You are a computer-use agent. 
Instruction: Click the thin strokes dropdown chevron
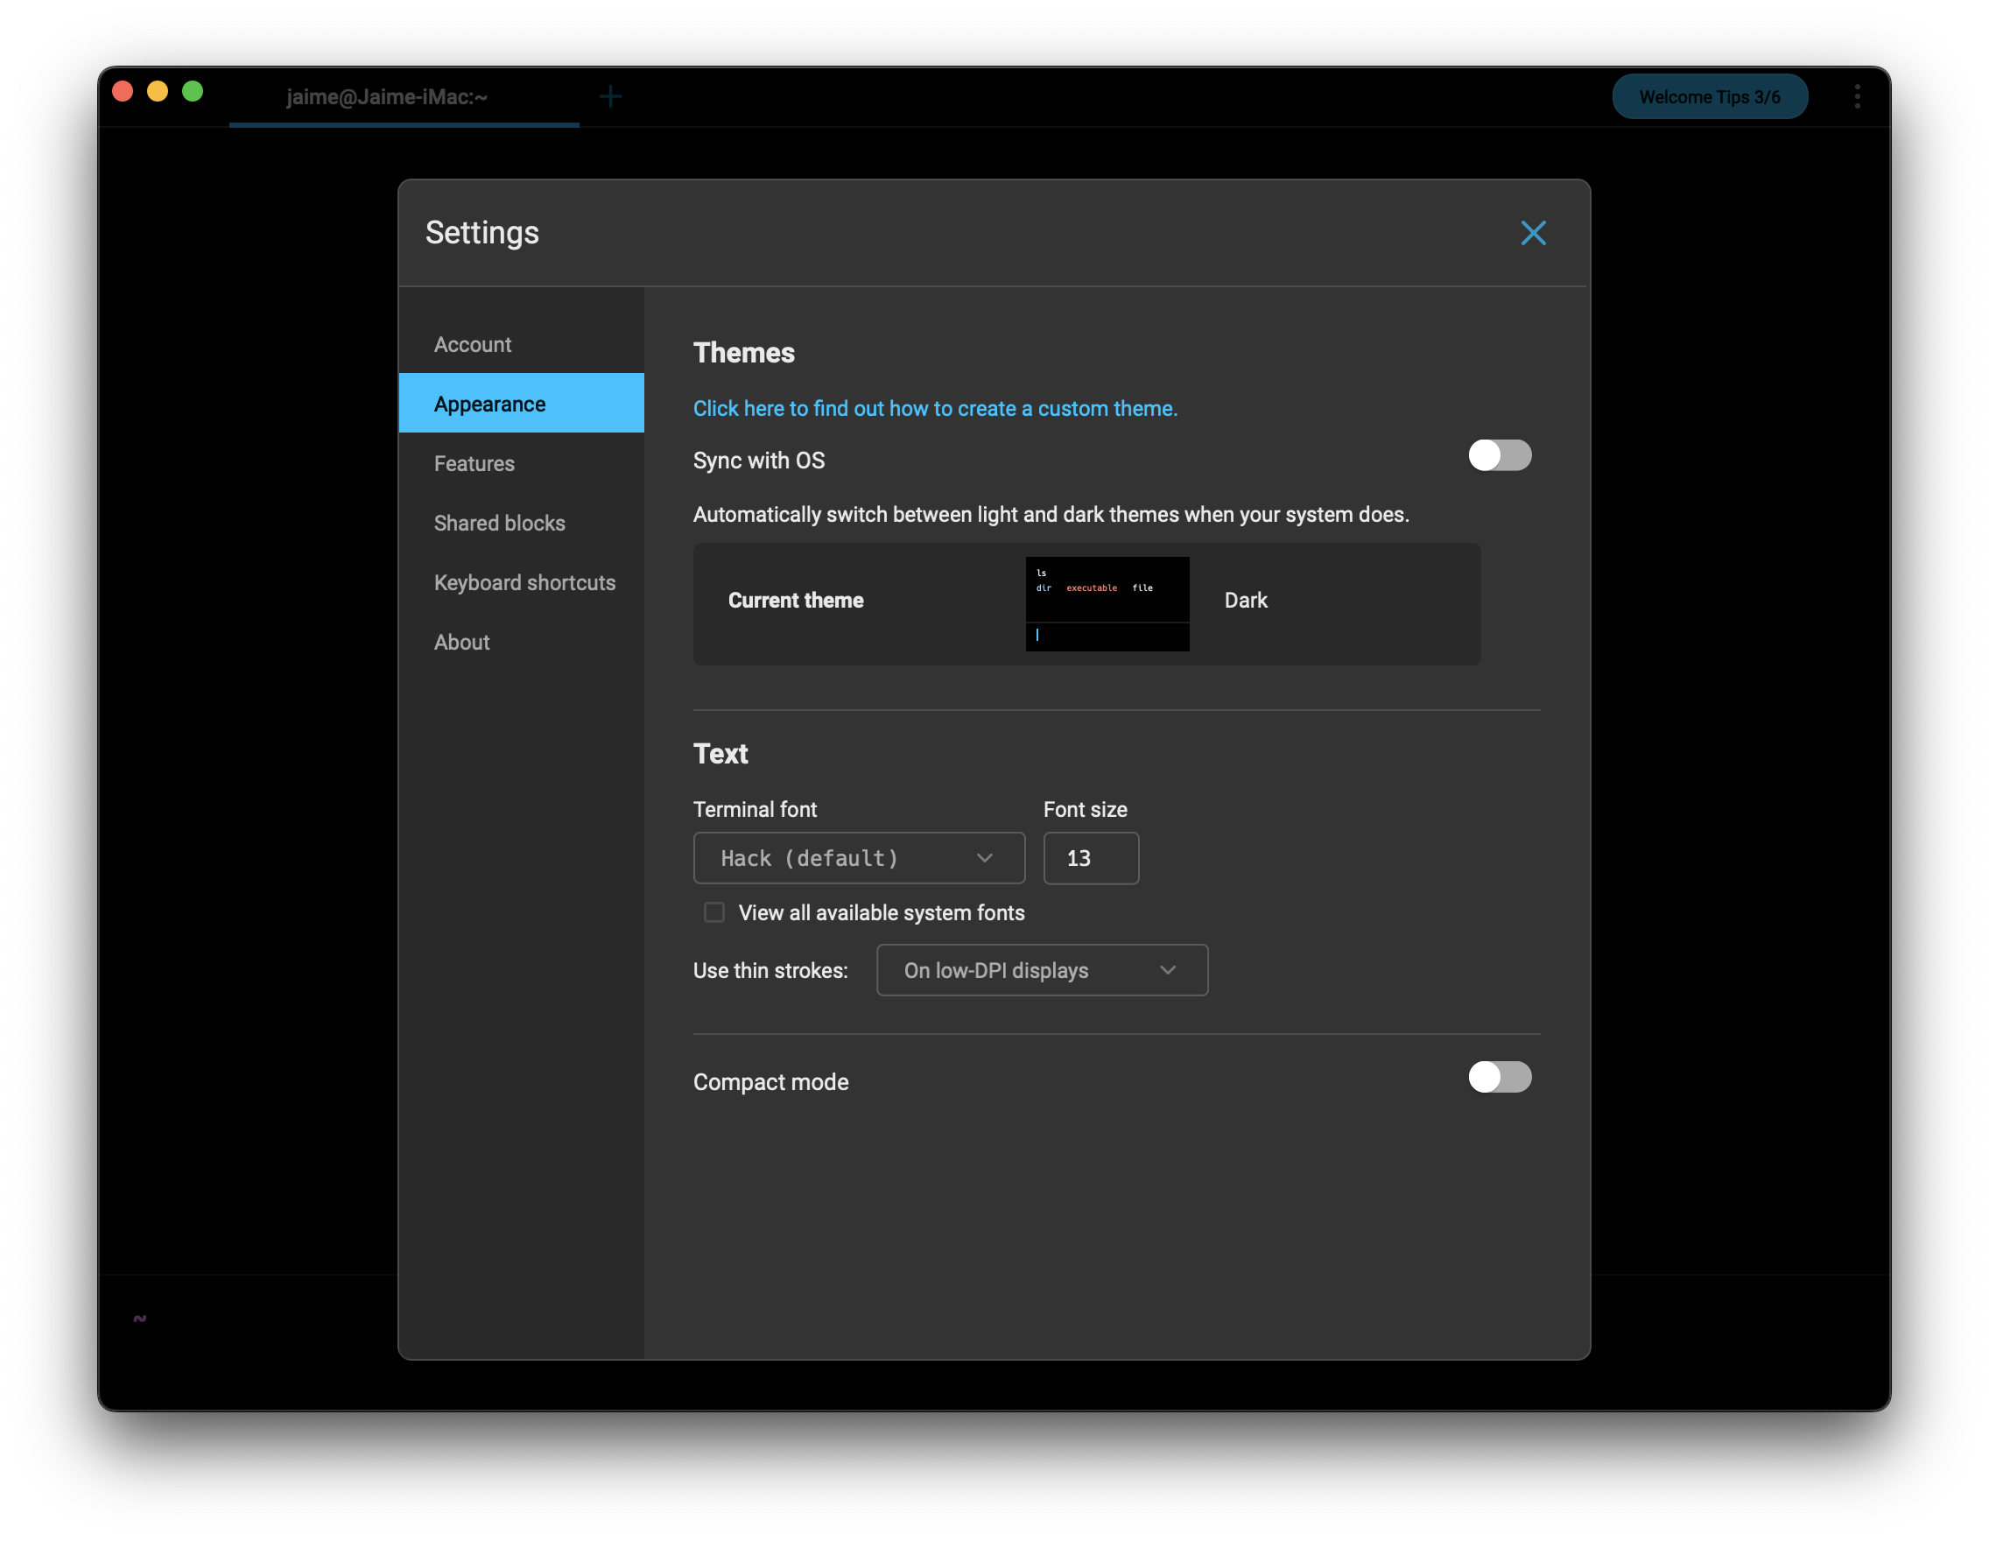[x=1168, y=970]
